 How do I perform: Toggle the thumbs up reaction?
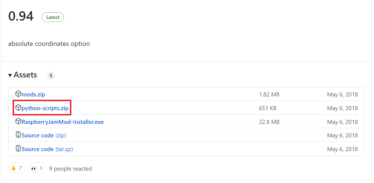pyautogui.click(x=16, y=168)
